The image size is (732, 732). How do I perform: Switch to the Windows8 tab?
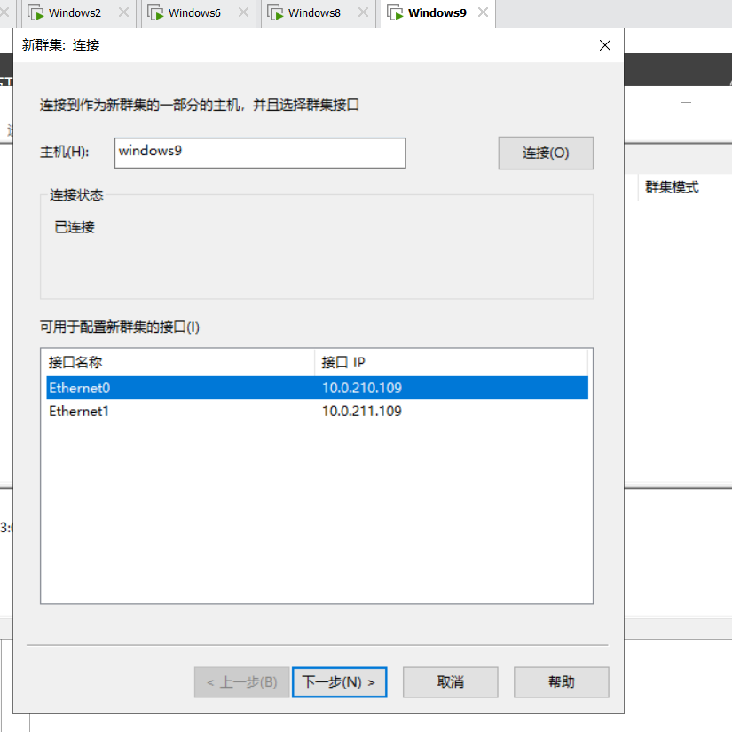[x=314, y=13]
